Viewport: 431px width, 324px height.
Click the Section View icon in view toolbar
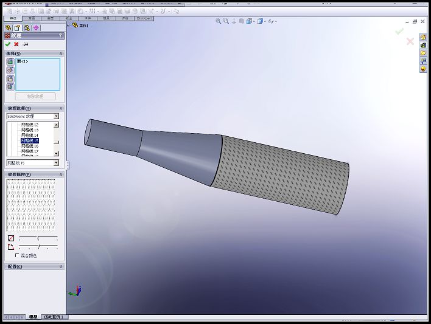pyautogui.click(x=241, y=21)
